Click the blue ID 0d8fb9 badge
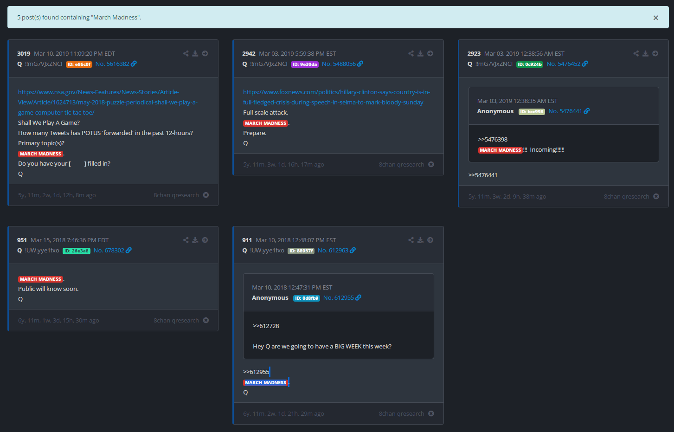 point(307,298)
